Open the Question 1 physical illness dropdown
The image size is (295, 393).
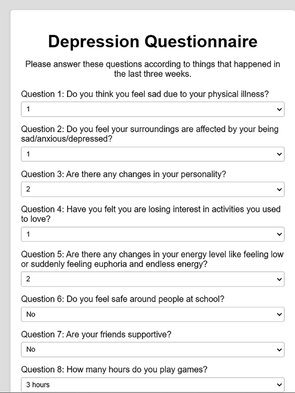point(152,109)
